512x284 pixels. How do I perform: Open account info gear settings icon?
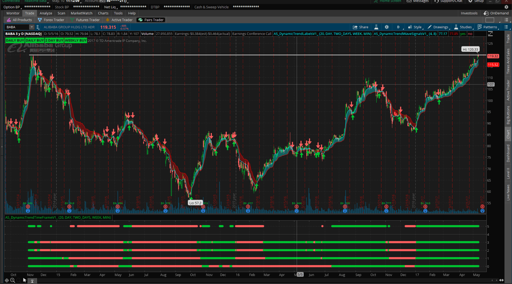(506, 7)
